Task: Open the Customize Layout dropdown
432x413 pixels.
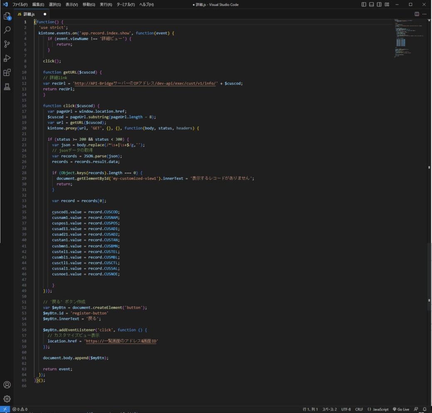Action: (x=387, y=4)
